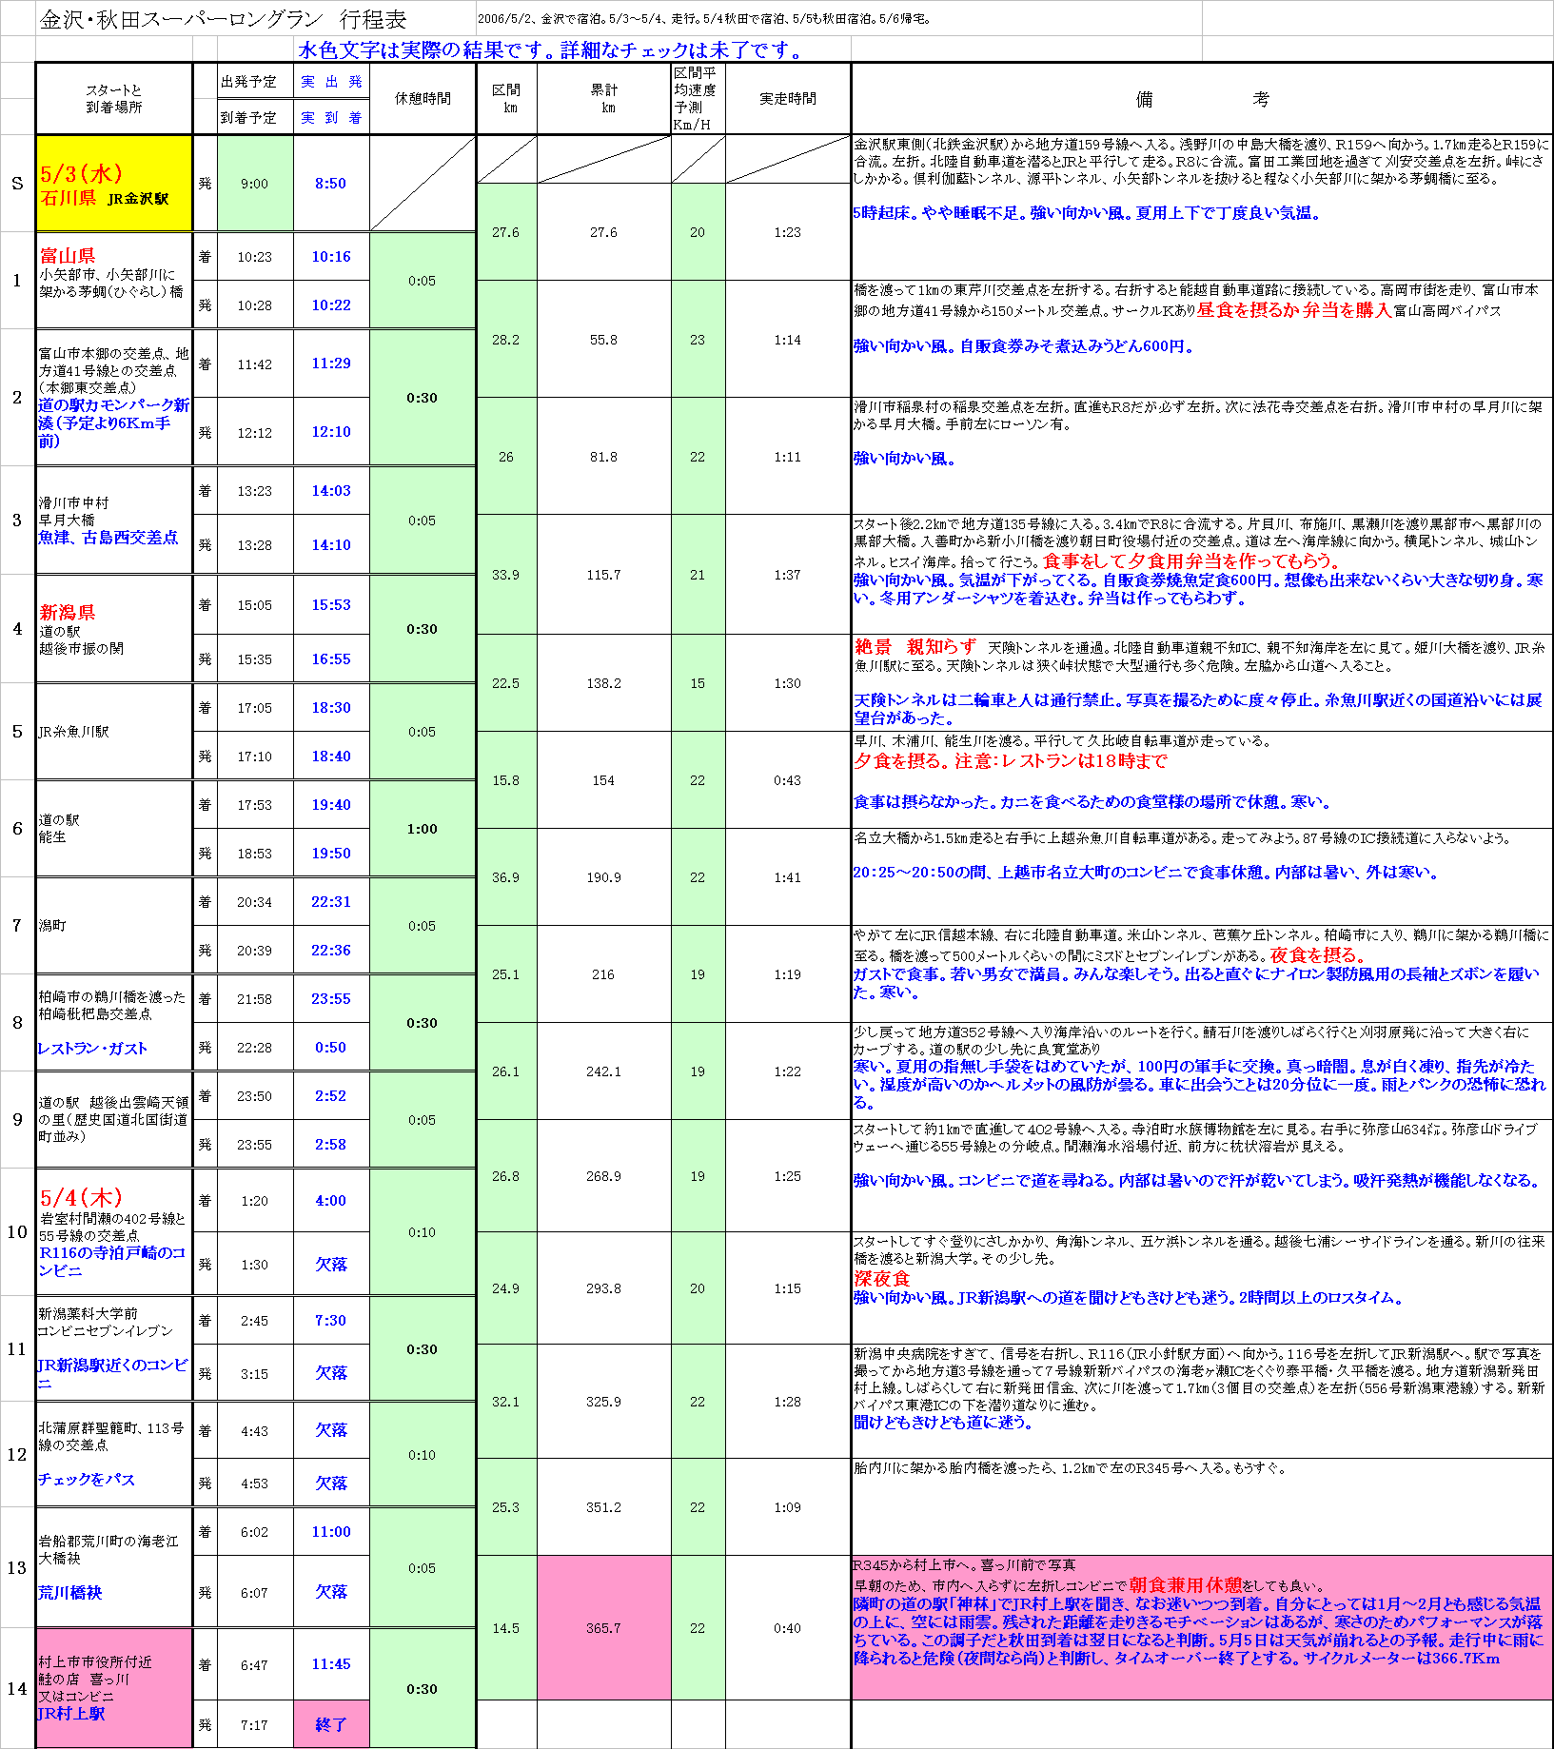
Task: Select the 5/4(木) checkpoint location cell
Action: point(113,1232)
